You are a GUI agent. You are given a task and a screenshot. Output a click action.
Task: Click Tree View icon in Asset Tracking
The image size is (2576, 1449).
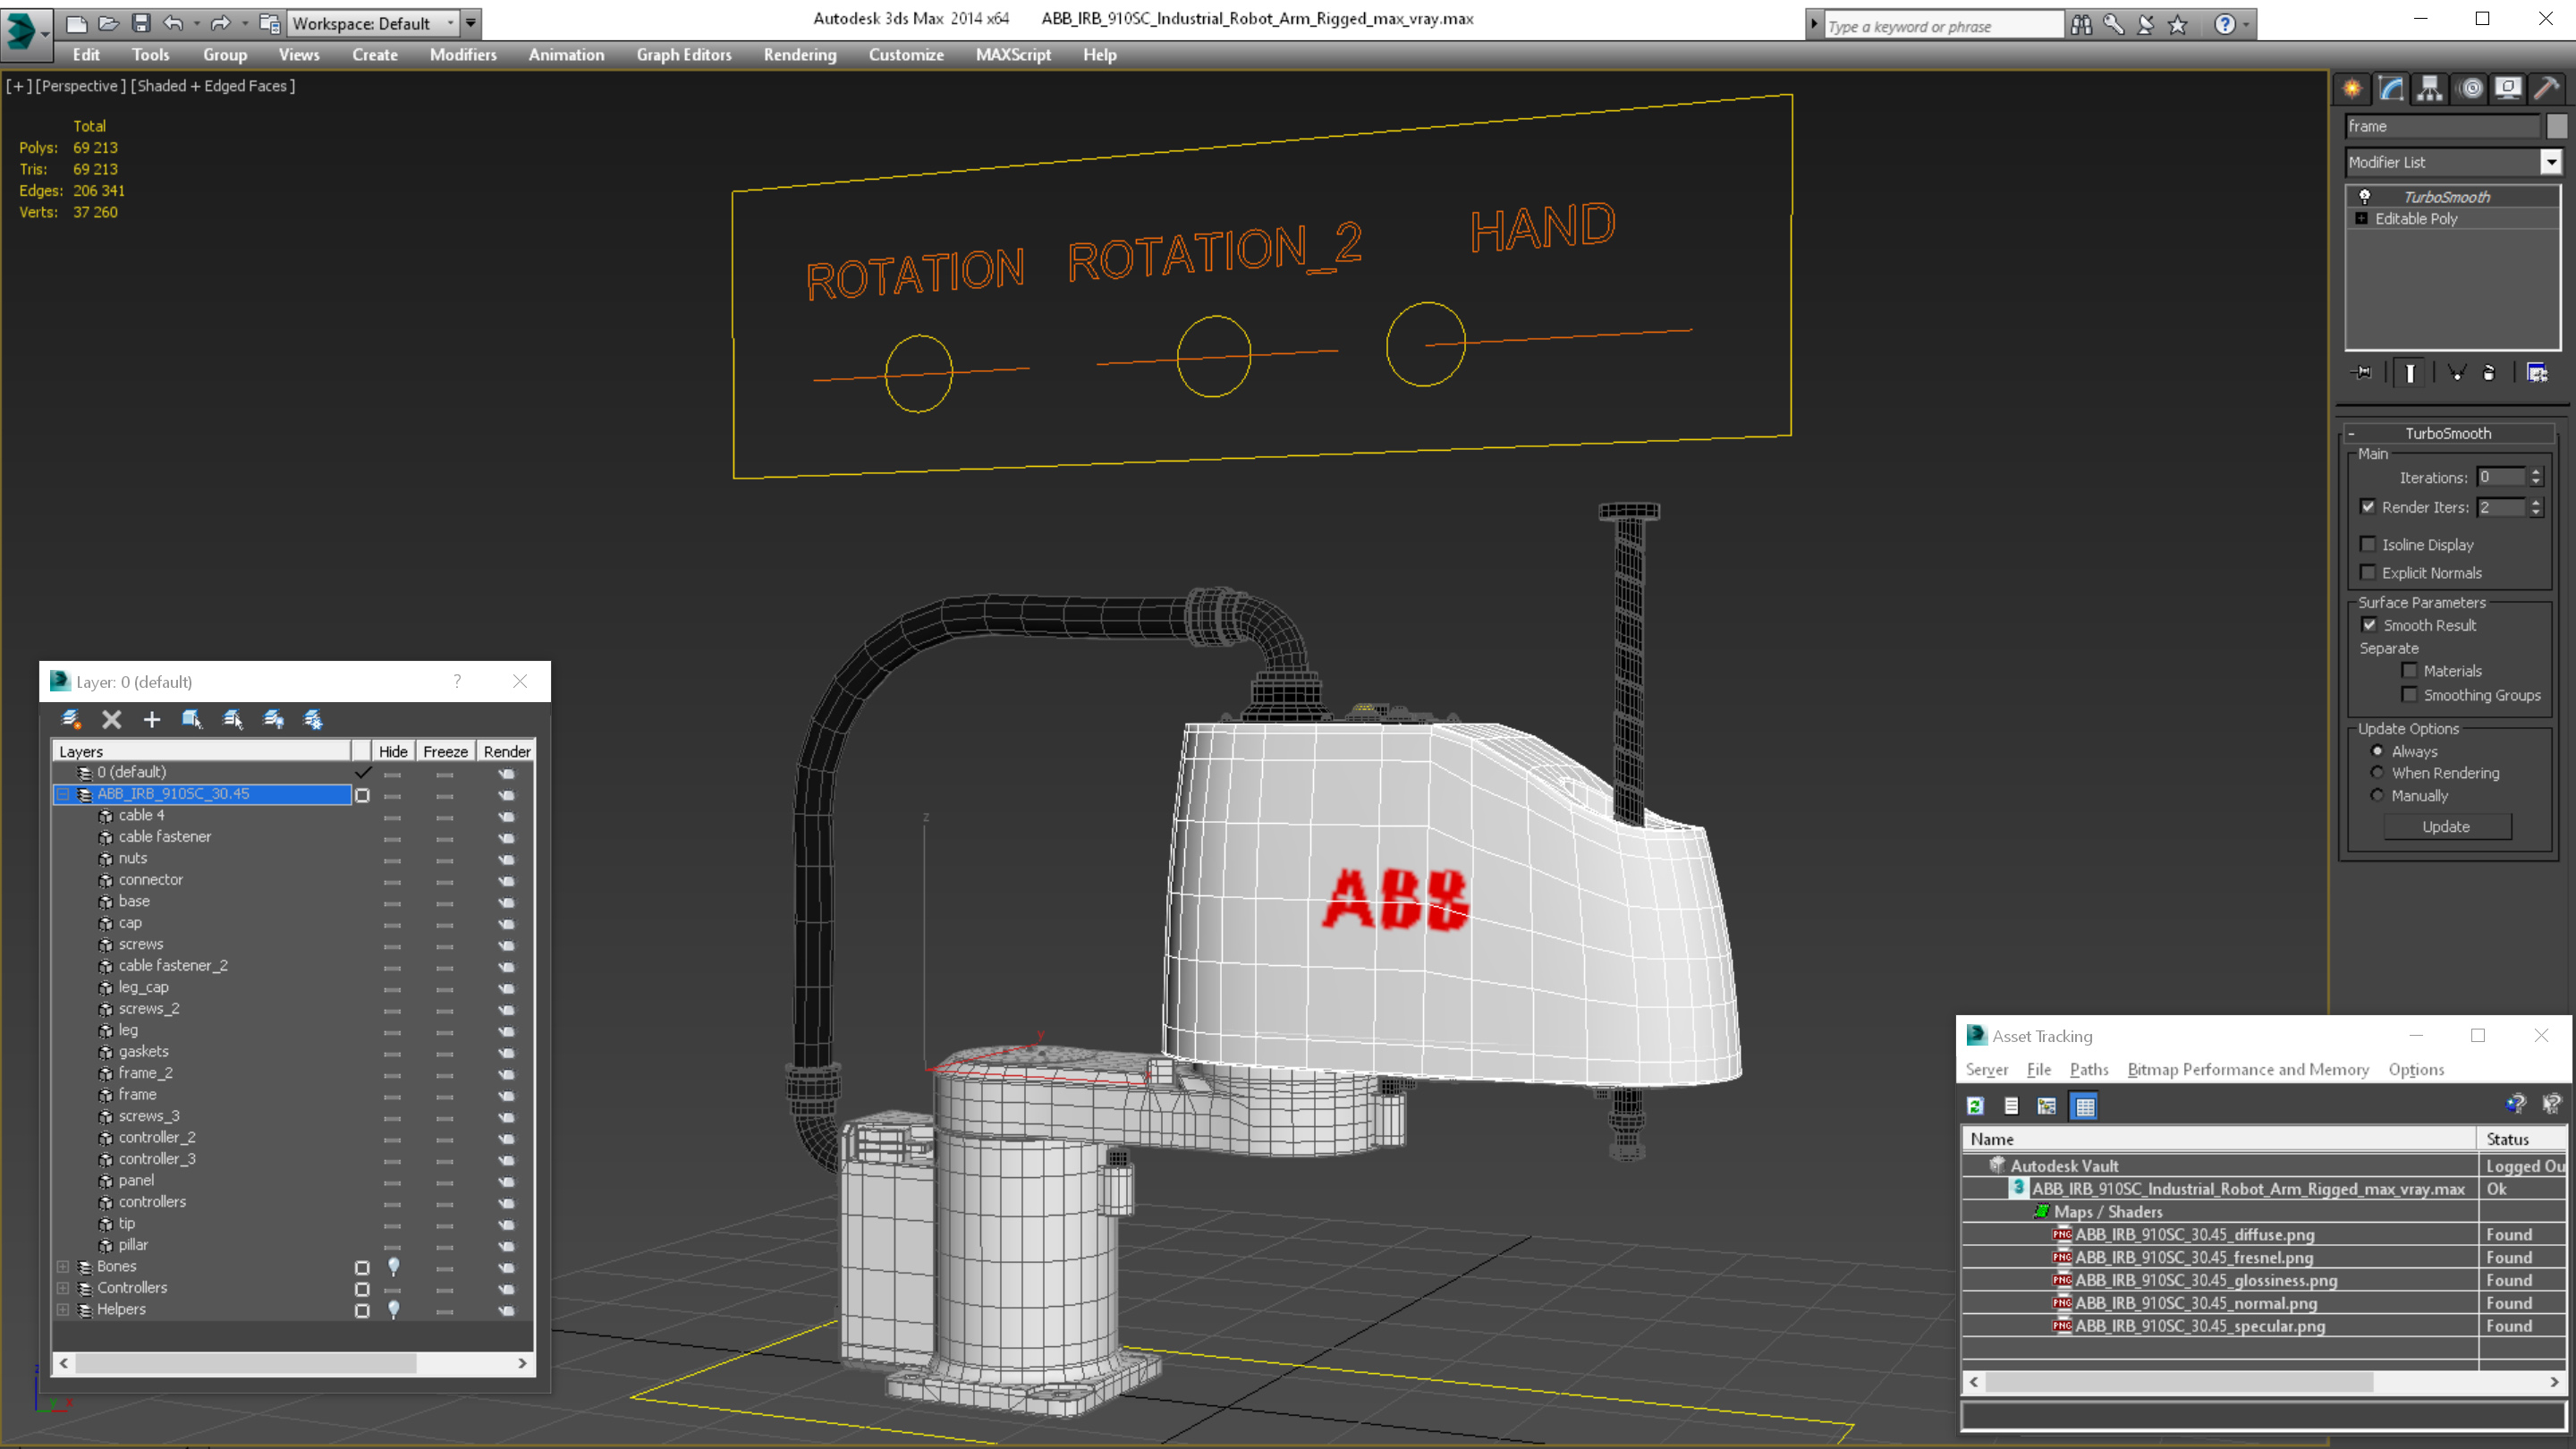(2047, 1105)
